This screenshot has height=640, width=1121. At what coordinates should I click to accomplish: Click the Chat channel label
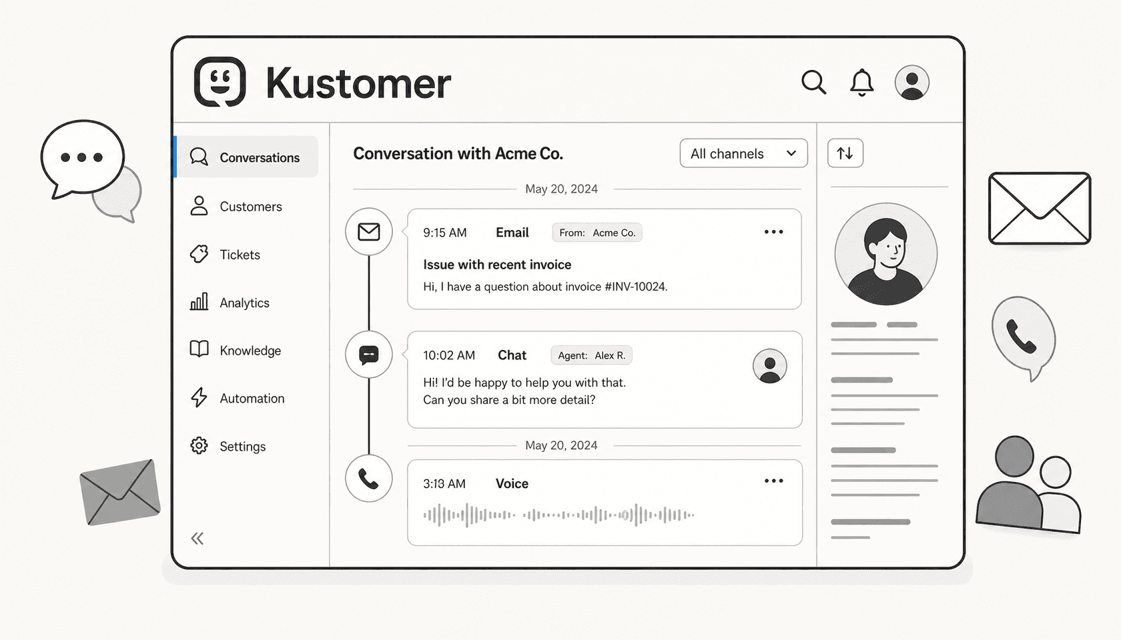coord(512,355)
